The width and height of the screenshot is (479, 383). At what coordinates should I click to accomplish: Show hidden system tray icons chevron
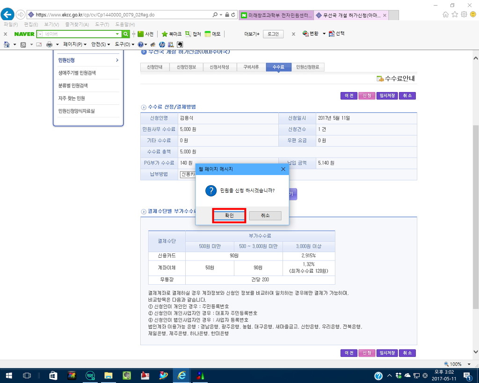point(389,376)
